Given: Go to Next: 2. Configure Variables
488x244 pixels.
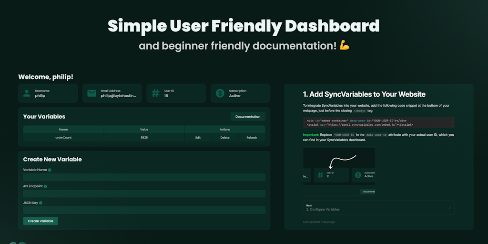Looking at the screenshot, I should 378,208.
